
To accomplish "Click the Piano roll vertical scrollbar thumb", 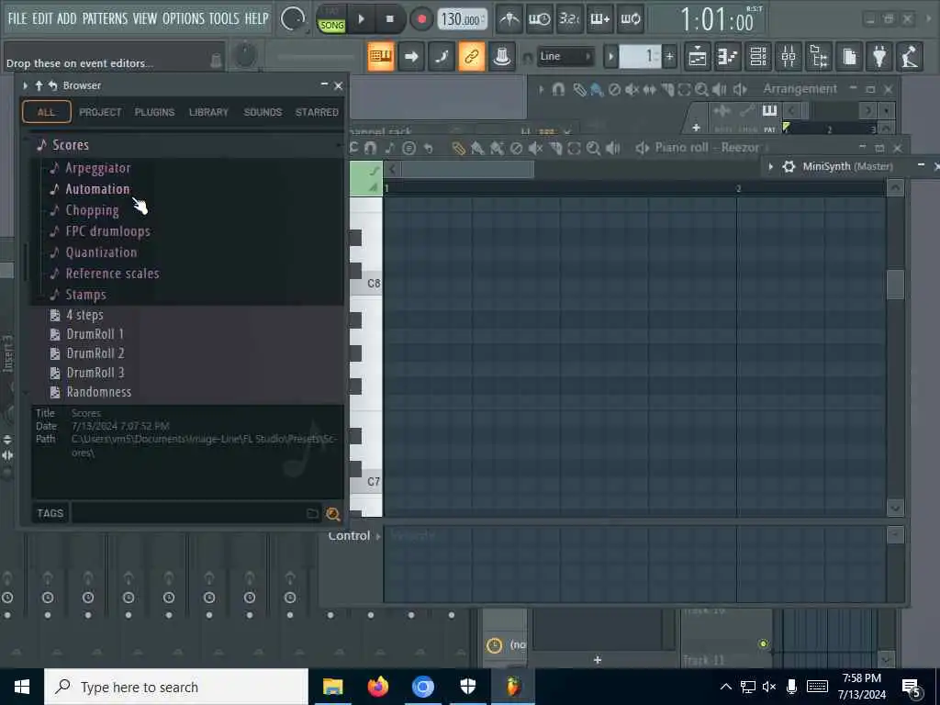I will pyautogui.click(x=895, y=285).
